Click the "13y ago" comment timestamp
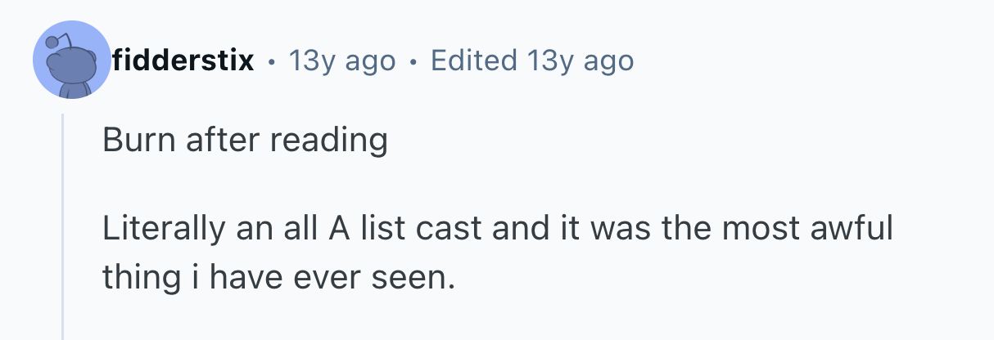 [x=341, y=60]
